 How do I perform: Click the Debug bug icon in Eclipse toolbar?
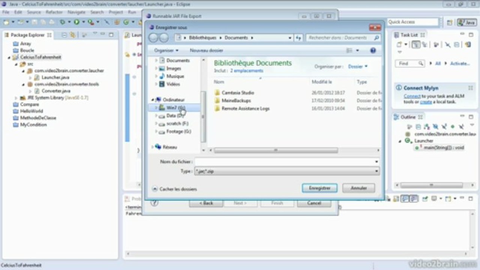tap(63, 22)
